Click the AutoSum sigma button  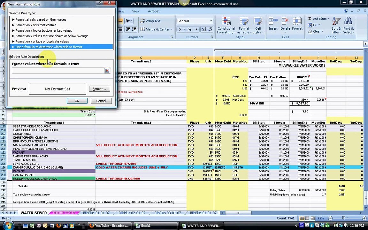310,19
